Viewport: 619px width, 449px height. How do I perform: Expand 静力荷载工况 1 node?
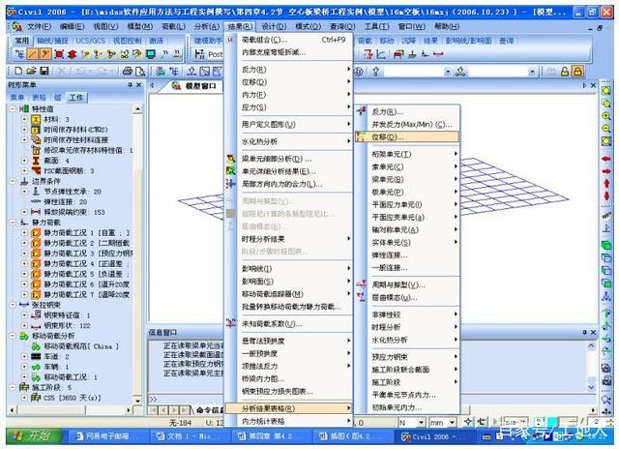click(24, 232)
